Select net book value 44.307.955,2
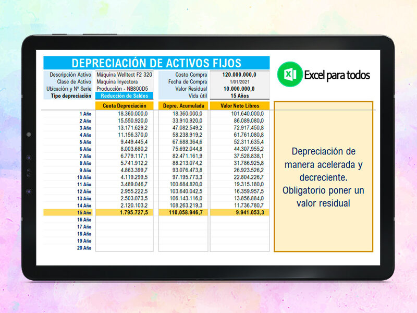Screen dimensions: 417x313 pos(249,149)
